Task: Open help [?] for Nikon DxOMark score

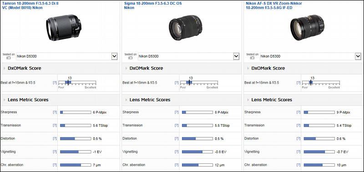Action: pyautogui.click(x=298, y=83)
